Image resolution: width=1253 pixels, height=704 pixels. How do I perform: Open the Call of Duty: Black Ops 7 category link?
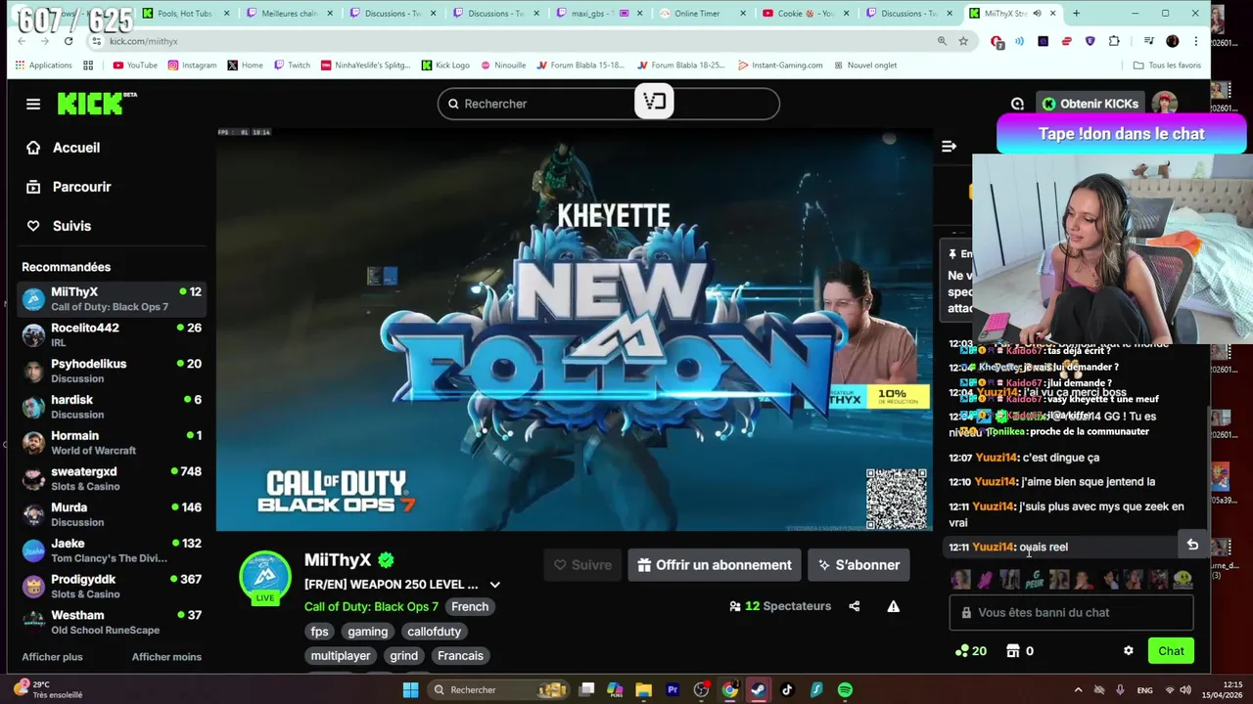(371, 606)
